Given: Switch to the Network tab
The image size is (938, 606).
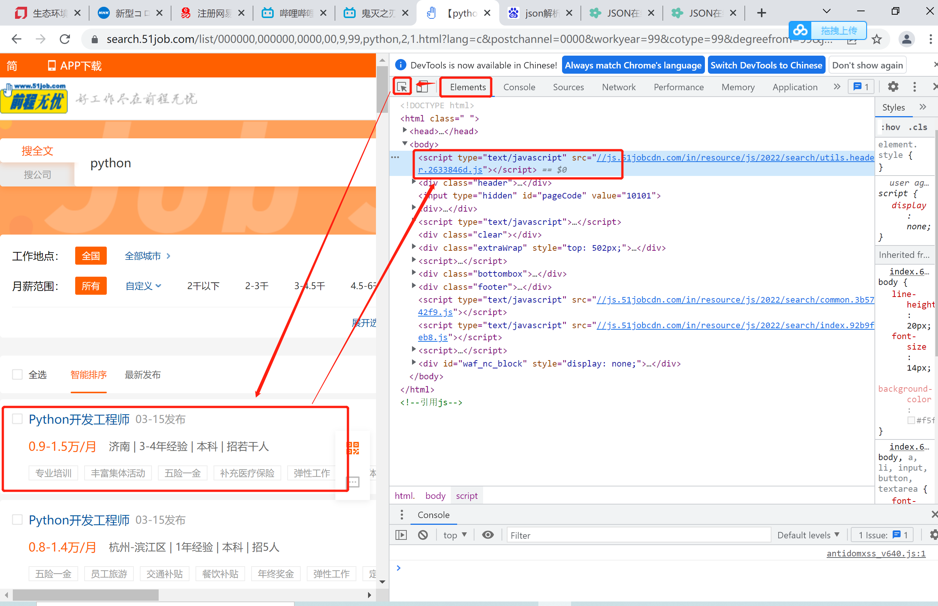Looking at the screenshot, I should [x=618, y=87].
